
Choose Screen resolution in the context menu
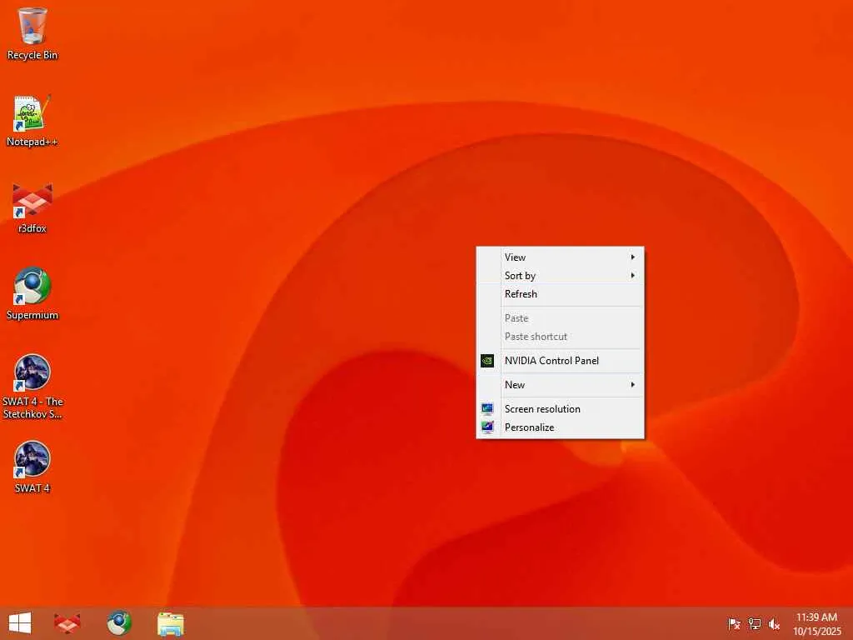561,408
